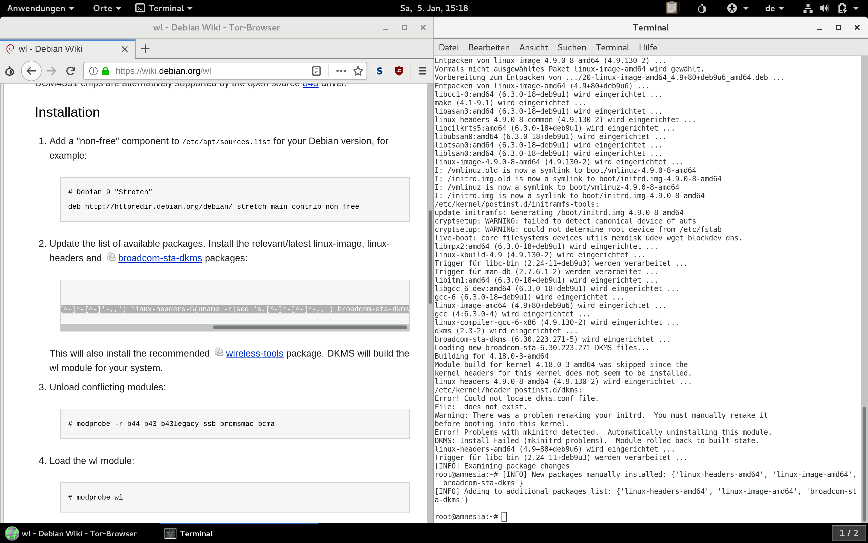Click the volume speaker icon in system tray
Screen dimensions: 868x543
point(824,8)
